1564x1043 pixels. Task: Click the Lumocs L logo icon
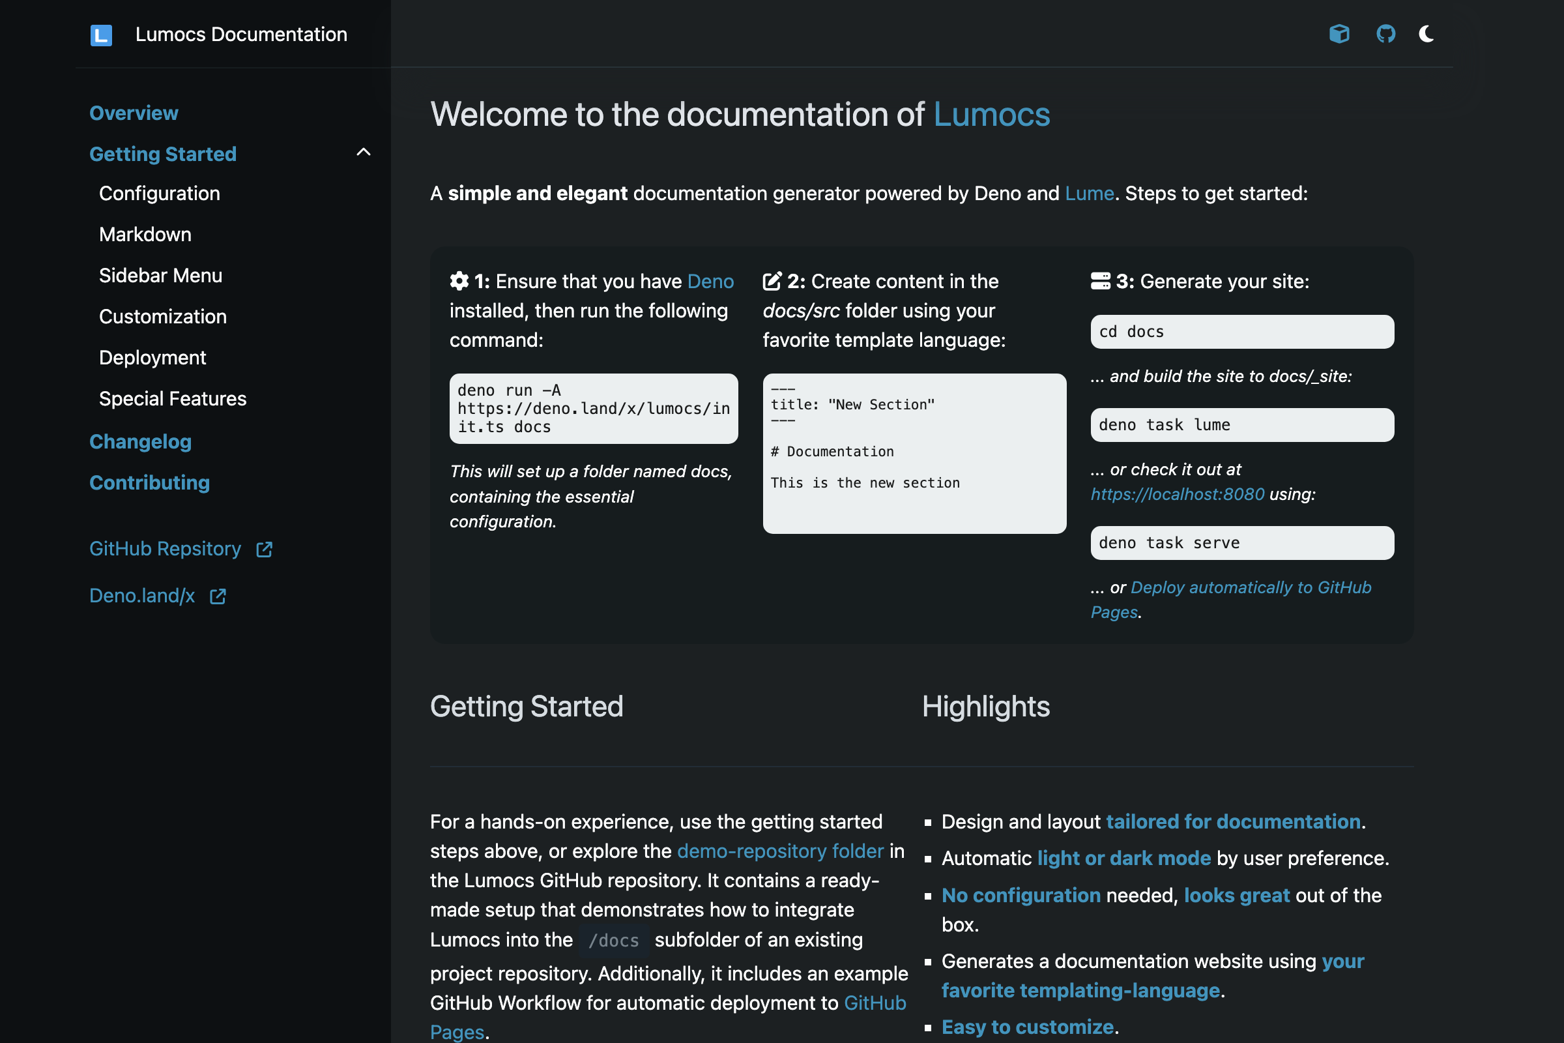(101, 35)
